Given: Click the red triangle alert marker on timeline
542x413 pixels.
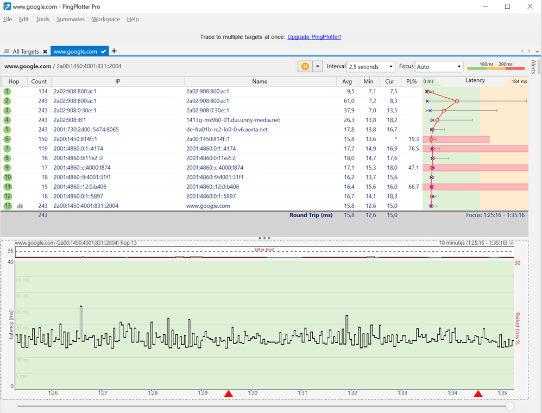Looking at the screenshot, I should (x=229, y=393).
